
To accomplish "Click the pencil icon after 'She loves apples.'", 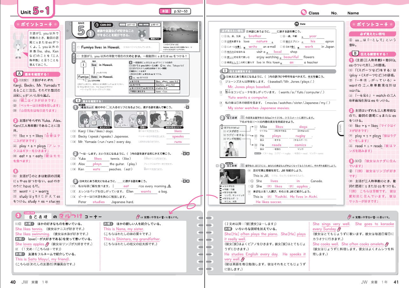I will tap(47, 244).
